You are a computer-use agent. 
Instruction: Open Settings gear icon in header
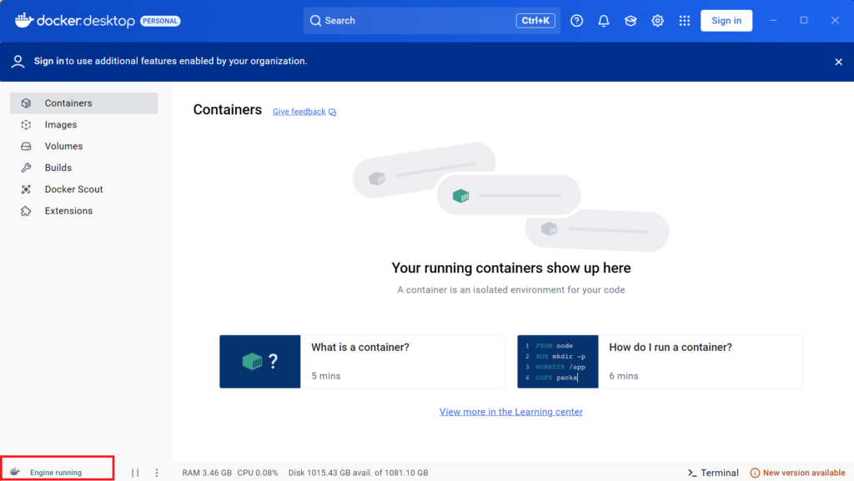click(x=657, y=21)
